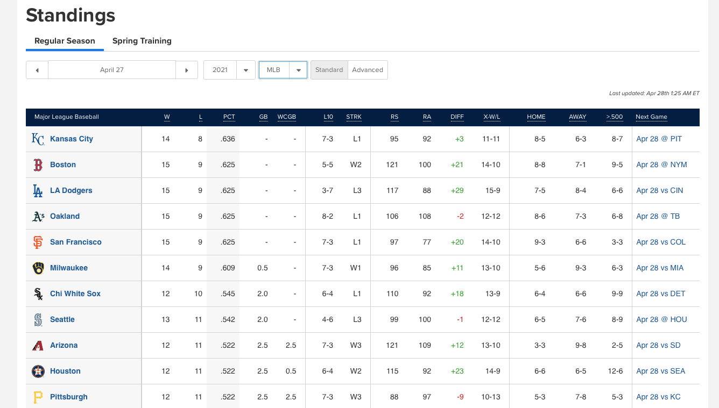Open the Kansas City team link
The width and height of the screenshot is (719, 408).
(72, 139)
